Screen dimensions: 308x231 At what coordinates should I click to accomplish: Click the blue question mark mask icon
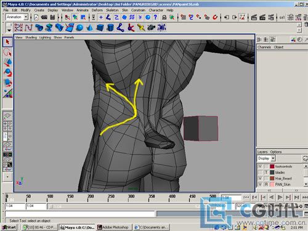pyautogui.click(x=155, y=17)
